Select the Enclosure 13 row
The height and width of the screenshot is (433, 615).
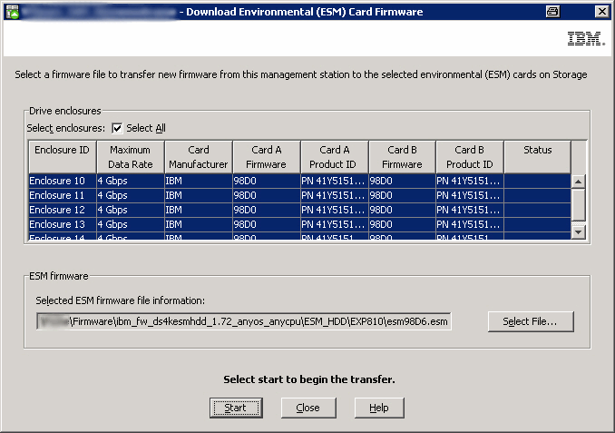60,224
